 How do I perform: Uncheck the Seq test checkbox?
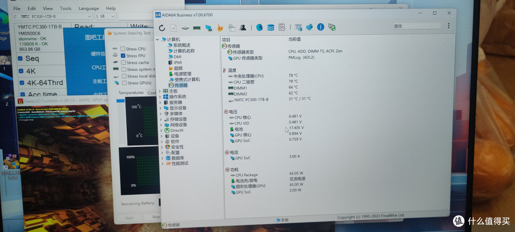[21, 58]
